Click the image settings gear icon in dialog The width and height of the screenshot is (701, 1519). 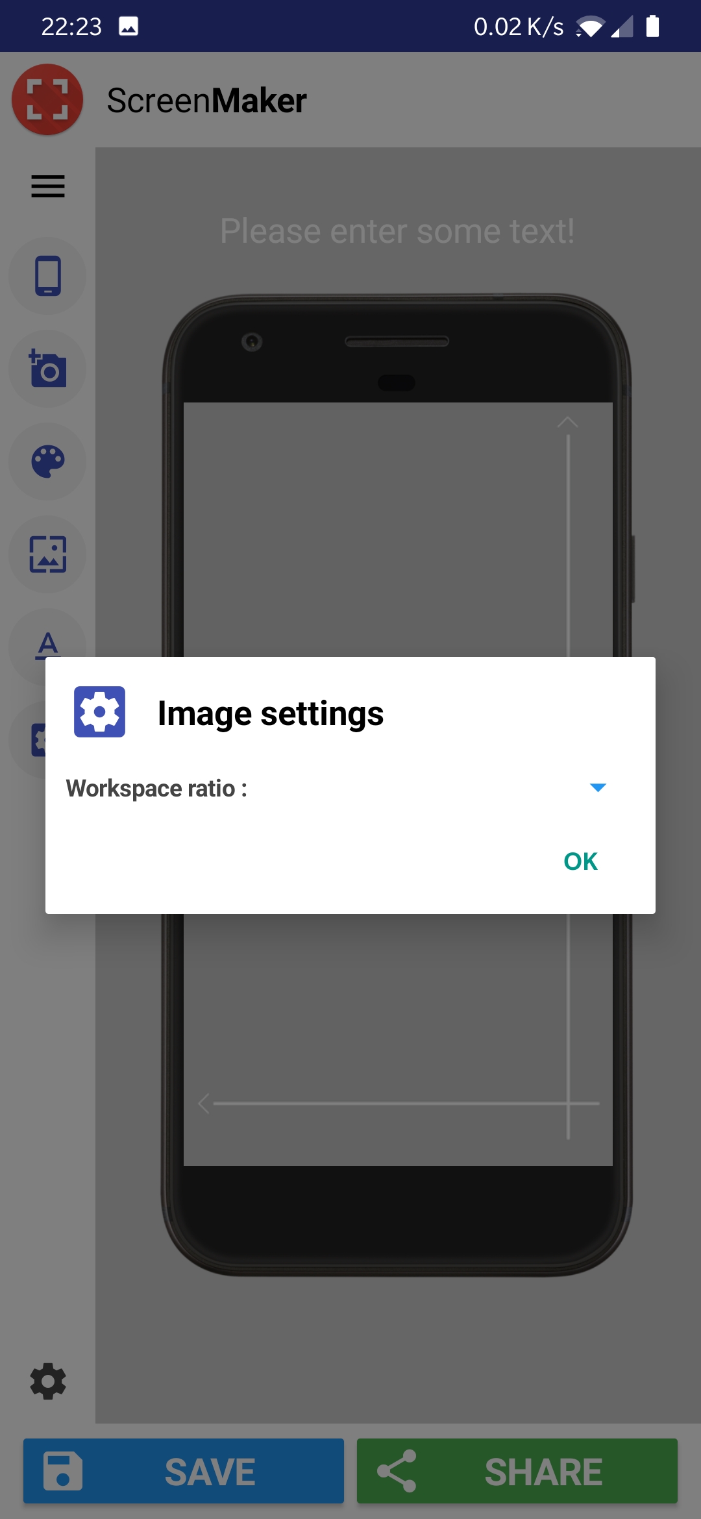pos(99,711)
